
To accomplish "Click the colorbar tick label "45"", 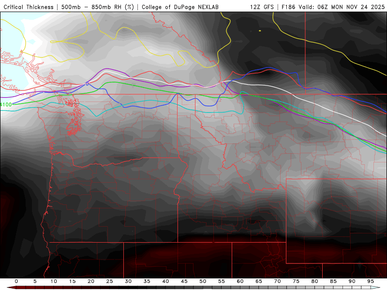I will [184, 281].
